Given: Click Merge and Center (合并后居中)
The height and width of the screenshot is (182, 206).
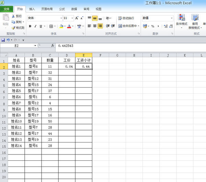Looking at the screenshot, I should (x=128, y=26).
